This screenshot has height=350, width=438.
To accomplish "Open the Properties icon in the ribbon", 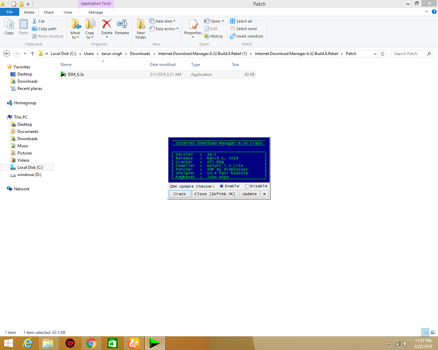I will point(193,25).
